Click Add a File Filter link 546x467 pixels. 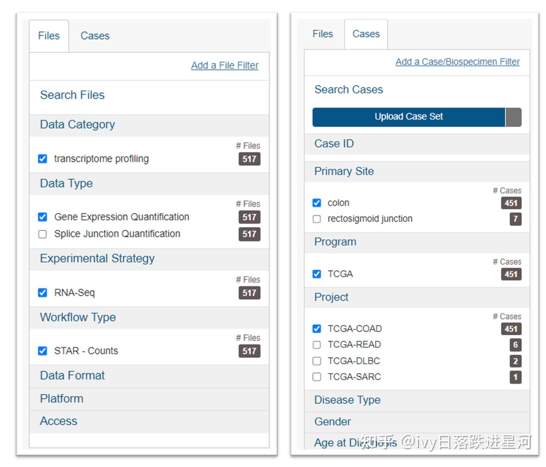pos(224,66)
